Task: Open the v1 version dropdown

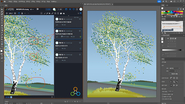Action: pos(32,9)
